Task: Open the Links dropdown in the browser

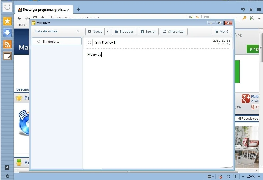Action: tap(22, 25)
